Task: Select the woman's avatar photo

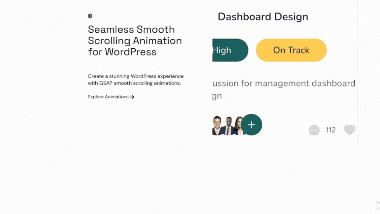Action: click(x=238, y=126)
